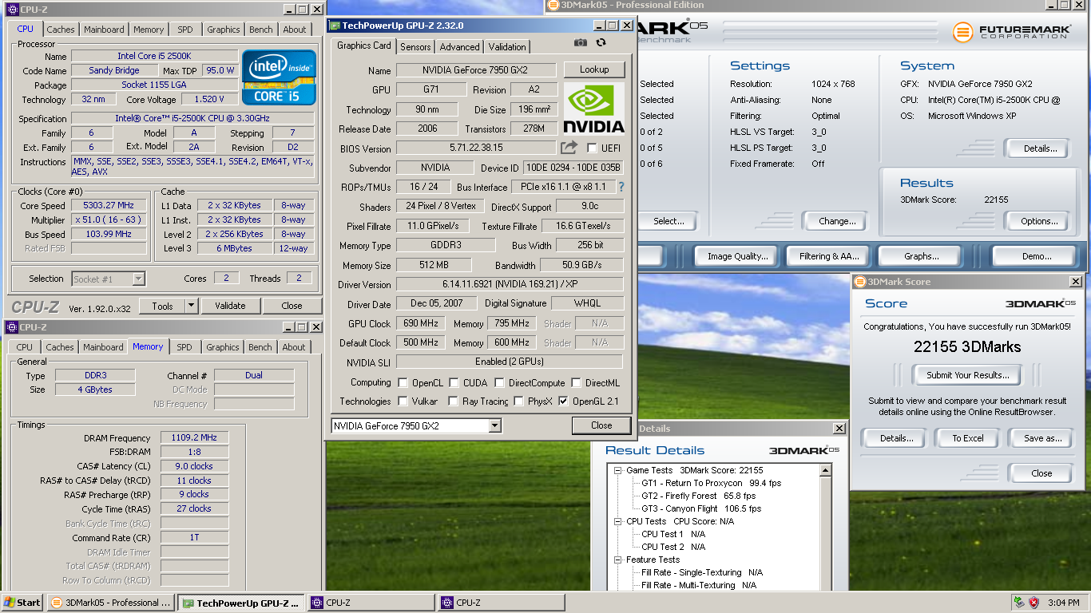Click the Core Speed 5303.27 MHz value
Image resolution: width=1091 pixels, height=613 pixels.
pyautogui.click(x=109, y=205)
